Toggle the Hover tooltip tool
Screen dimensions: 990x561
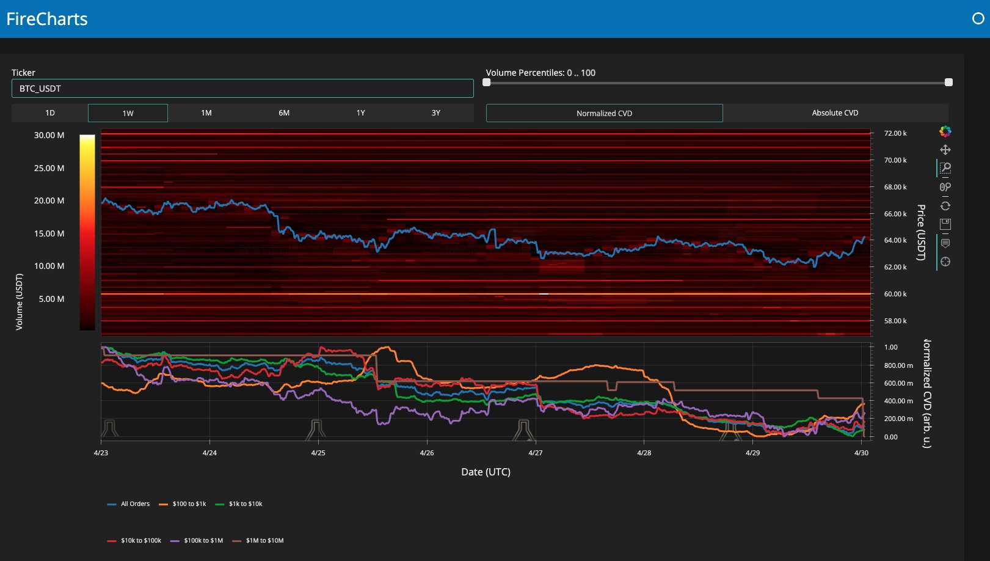tap(945, 243)
